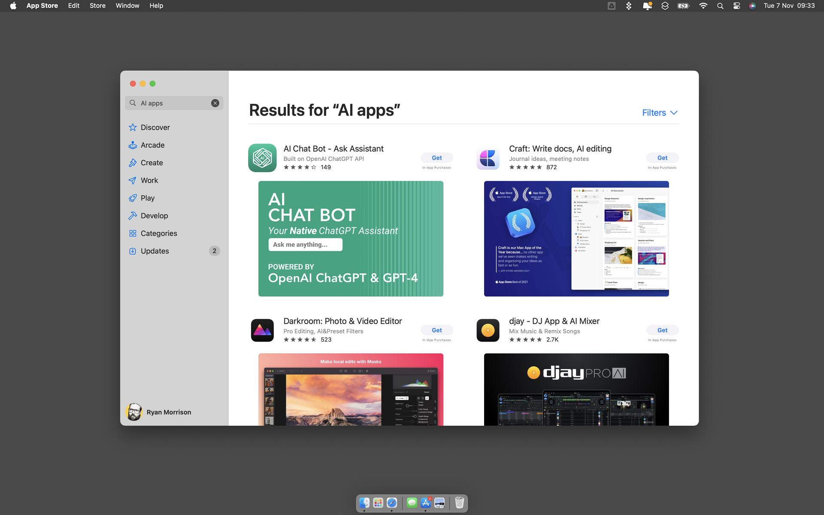The width and height of the screenshot is (824, 515).
Task: Open the Window menu
Action: click(x=127, y=6)
